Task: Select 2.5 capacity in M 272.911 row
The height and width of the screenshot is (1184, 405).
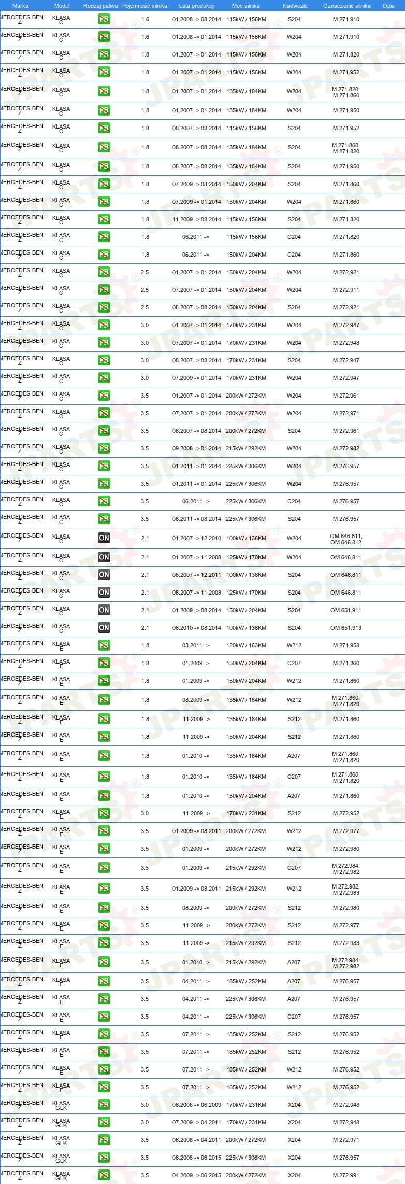Action: click(x=145, y=290)
